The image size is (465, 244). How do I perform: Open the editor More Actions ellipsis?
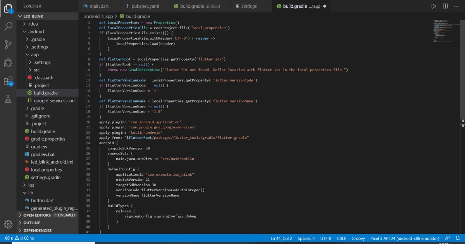coord(457,6)
